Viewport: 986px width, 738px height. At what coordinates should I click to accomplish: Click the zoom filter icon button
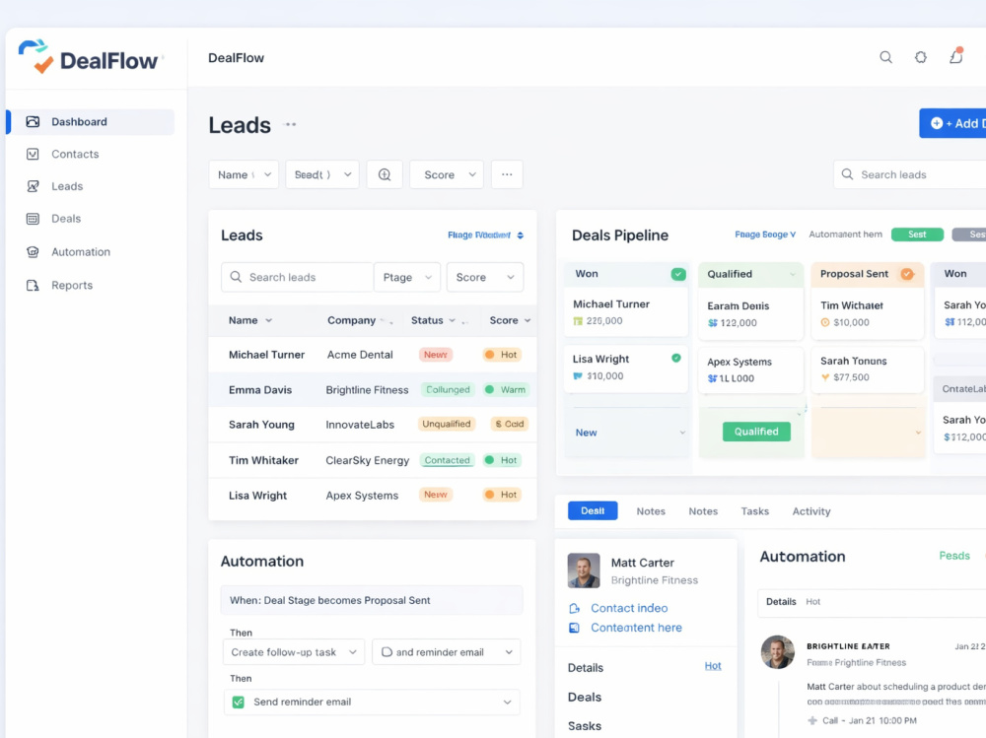click(385, 174)
